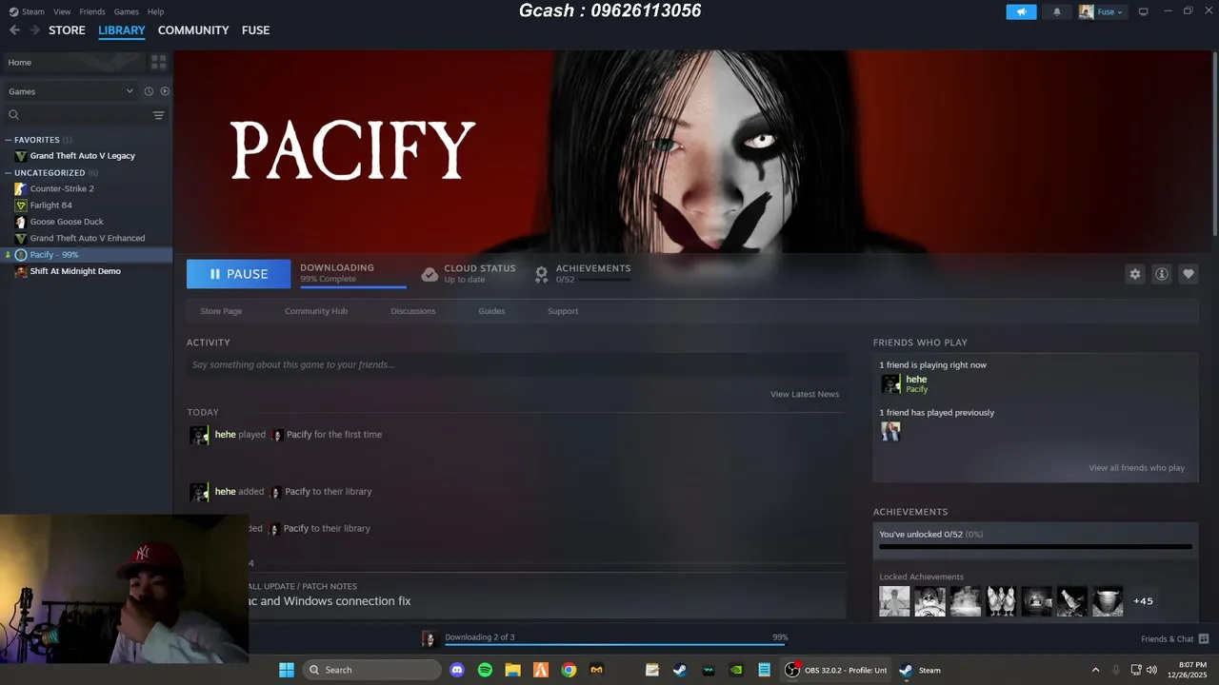Open the Achievements 0/52 summary
Screen dimensions: 1219x685
pyautogui.click(x=582, y=274)
